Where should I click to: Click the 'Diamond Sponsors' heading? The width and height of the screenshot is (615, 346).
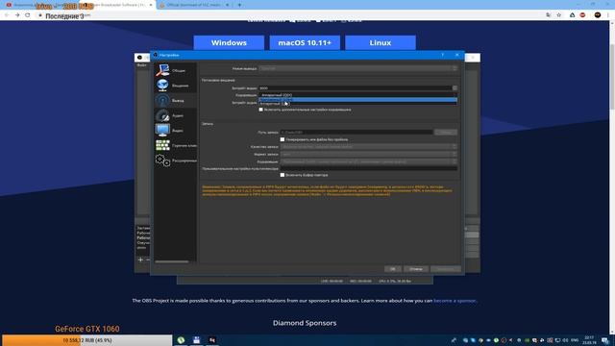(305, 323)
